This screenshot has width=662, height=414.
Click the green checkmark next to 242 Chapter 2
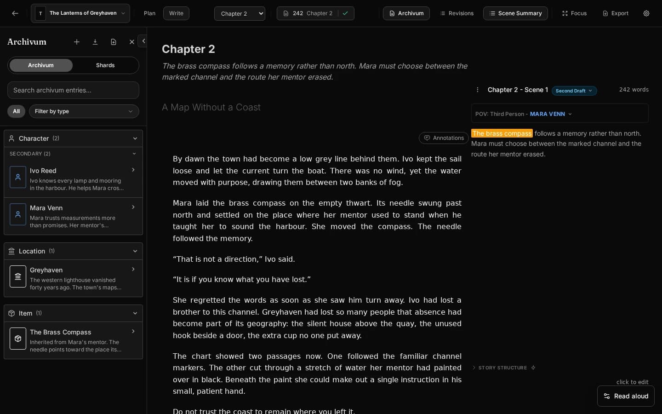click(x=345, y=13)
